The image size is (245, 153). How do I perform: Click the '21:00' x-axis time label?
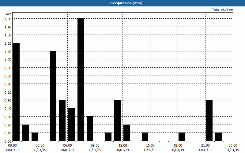[x=205, y=146]
